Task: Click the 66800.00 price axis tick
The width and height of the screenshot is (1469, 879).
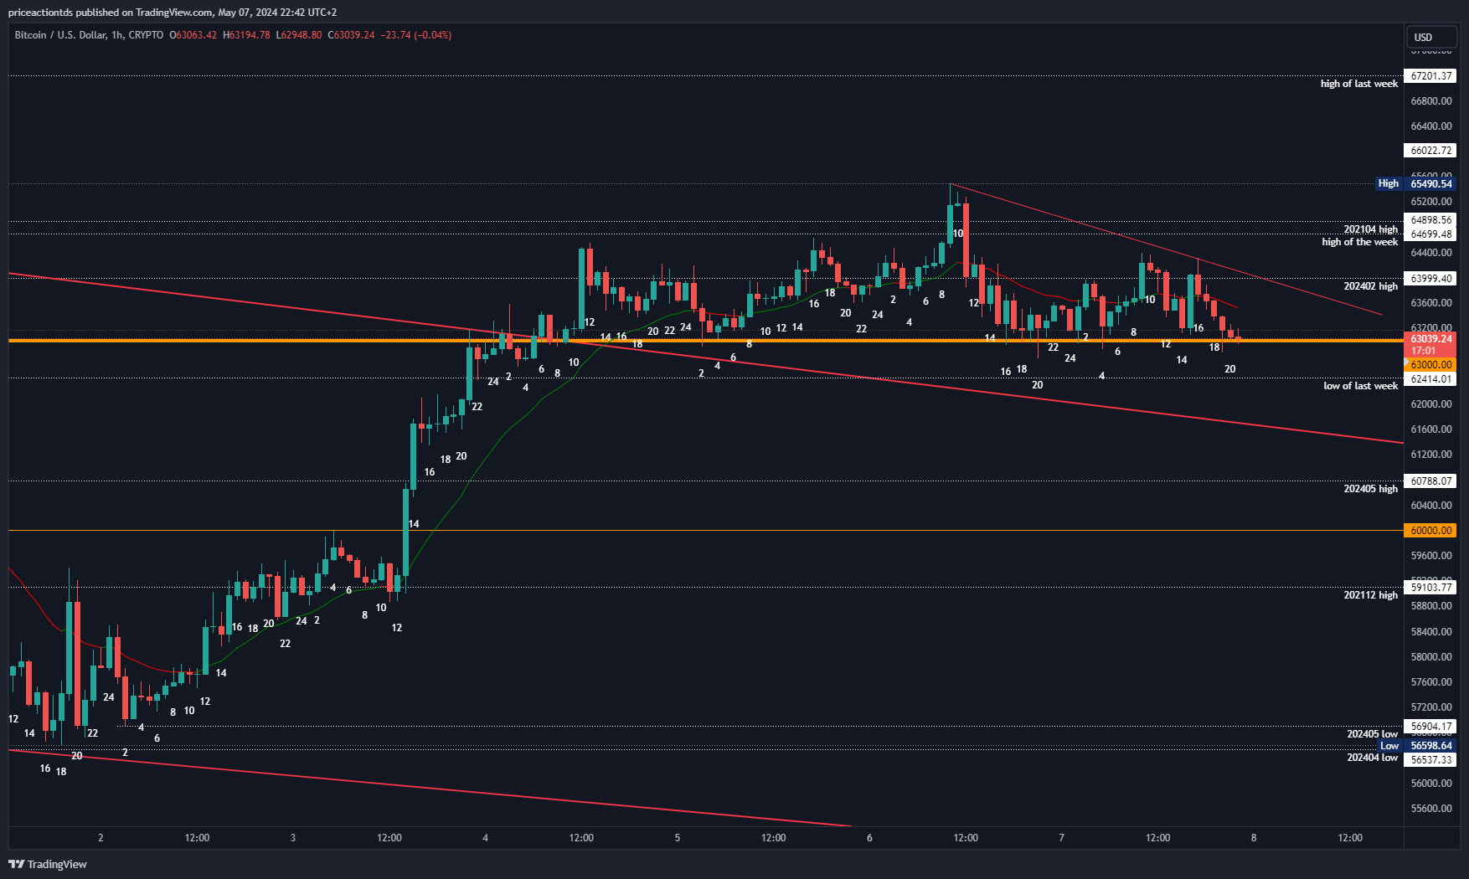Action: (1431, 101)
